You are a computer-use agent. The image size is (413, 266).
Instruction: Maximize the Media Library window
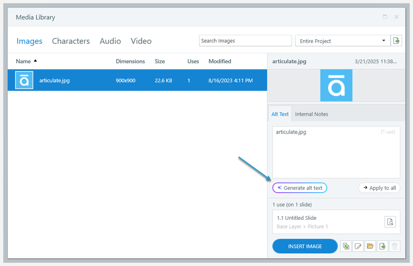(385, 17)
